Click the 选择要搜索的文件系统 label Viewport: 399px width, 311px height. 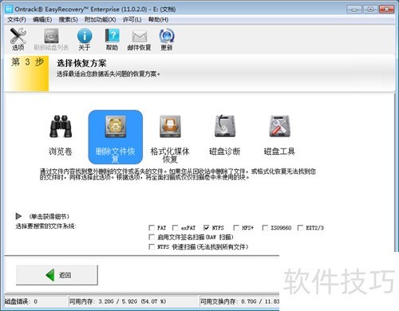point(45,226)
